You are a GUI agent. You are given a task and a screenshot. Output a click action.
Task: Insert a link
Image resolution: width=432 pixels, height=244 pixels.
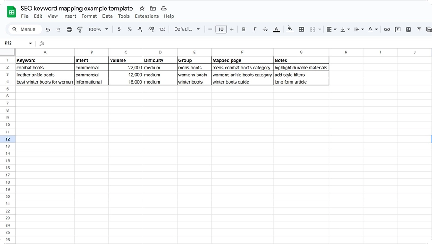pyautogui.click(x=387, y=29)
